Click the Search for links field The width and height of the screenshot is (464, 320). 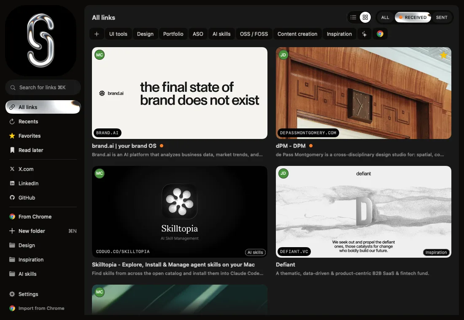click(x=43, y=88)
